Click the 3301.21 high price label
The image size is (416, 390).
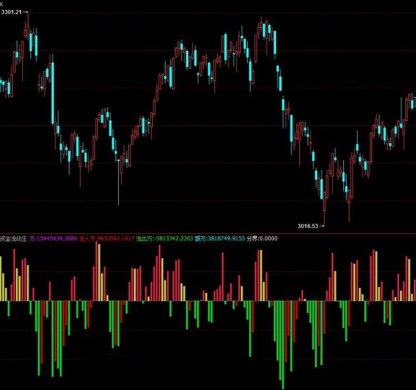[12, 12]
